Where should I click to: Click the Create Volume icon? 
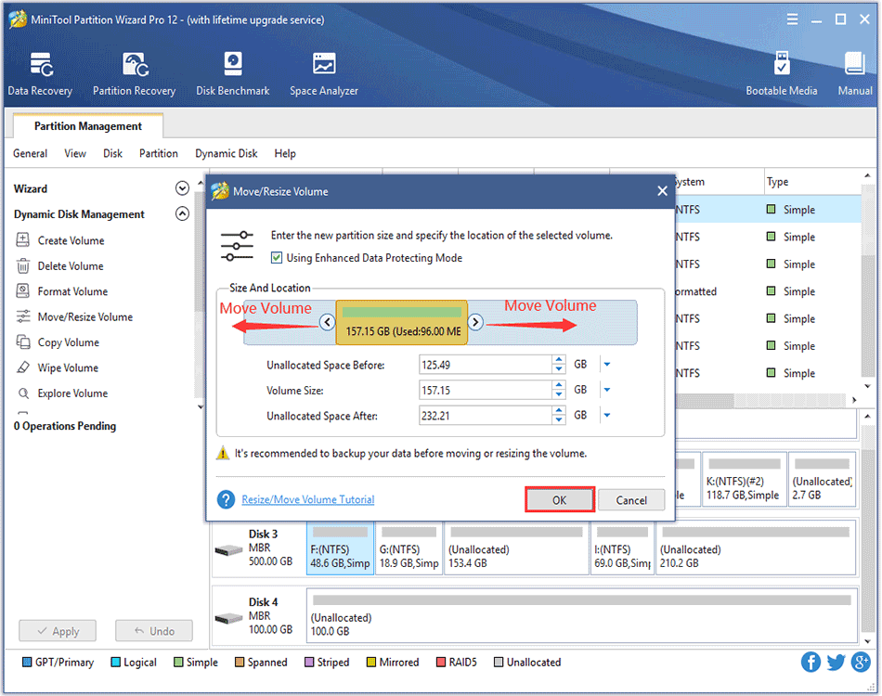click(22, 240)
